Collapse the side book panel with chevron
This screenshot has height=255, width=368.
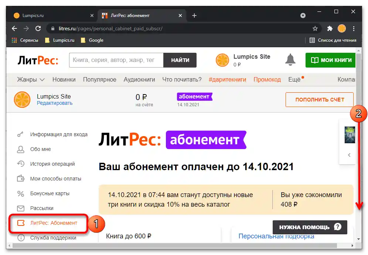[x=349, y=155]
